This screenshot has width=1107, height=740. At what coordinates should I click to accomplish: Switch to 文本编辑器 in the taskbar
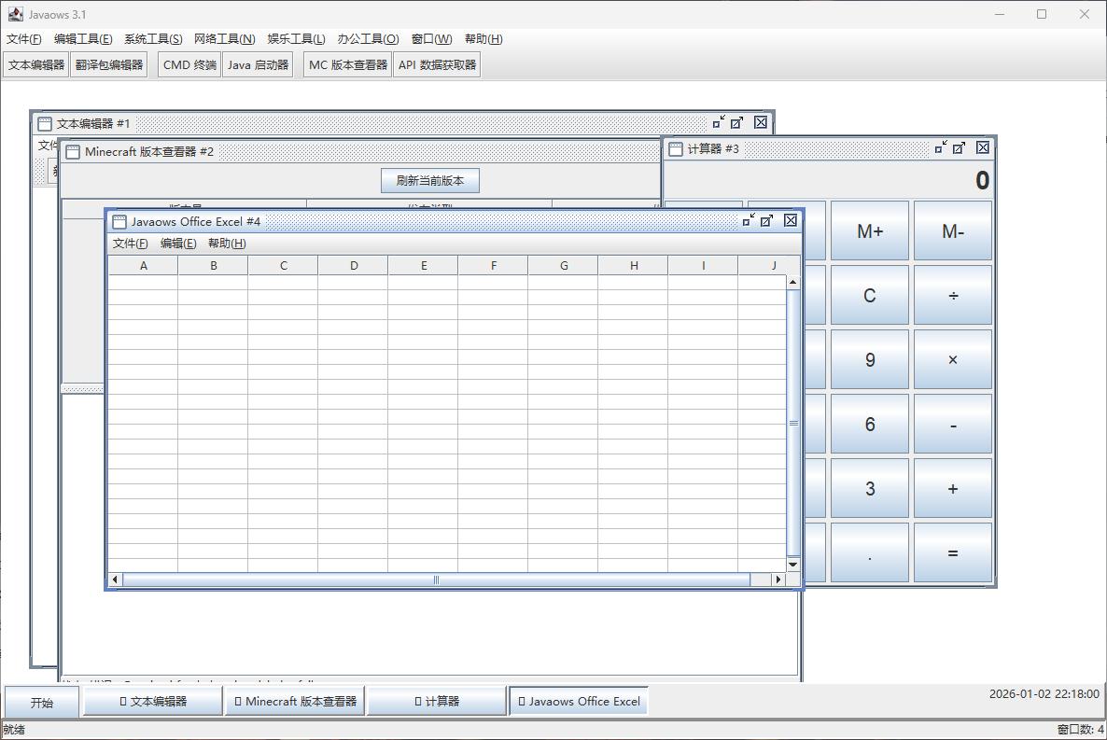(x=153, y=702)
